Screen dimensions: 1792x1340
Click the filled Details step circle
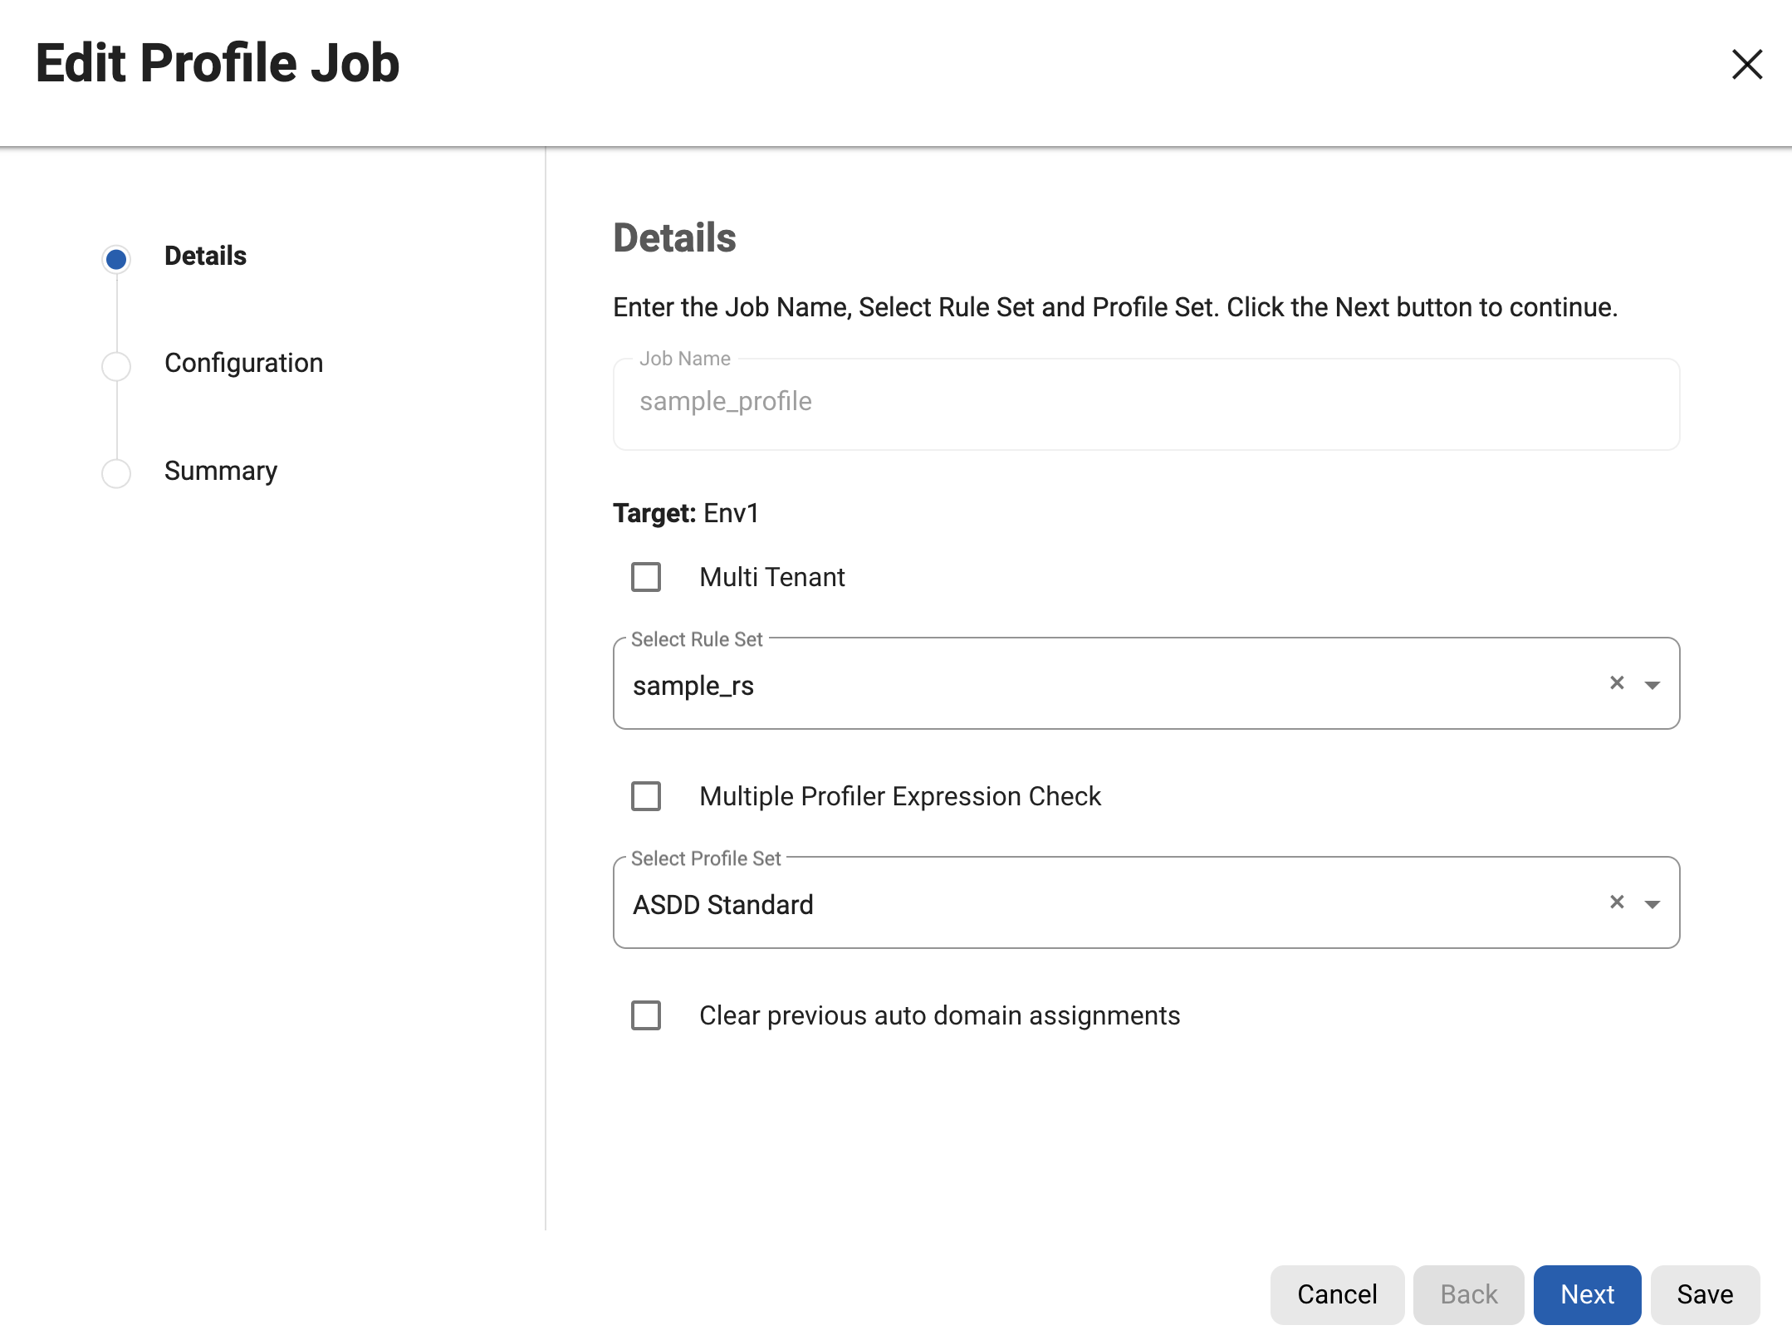click(x=116, y=257)
